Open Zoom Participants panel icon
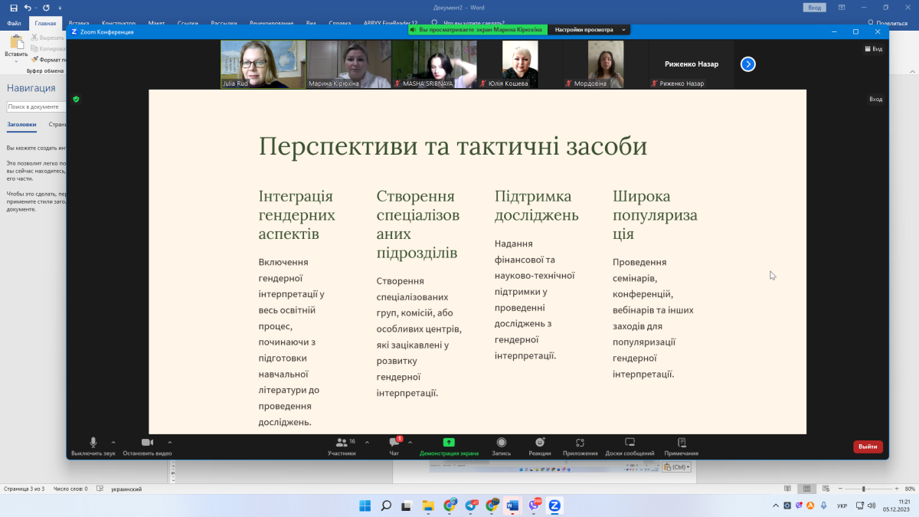The width and height of the screenshot is (919, 517). point(342,443)
